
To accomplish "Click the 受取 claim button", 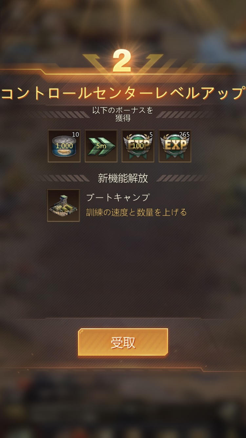I will 123,342.
